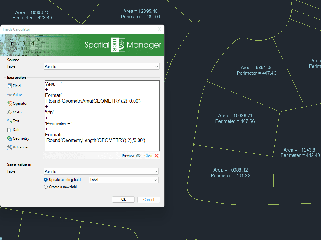Open the Operator expression category icon

tap(9, 103)
